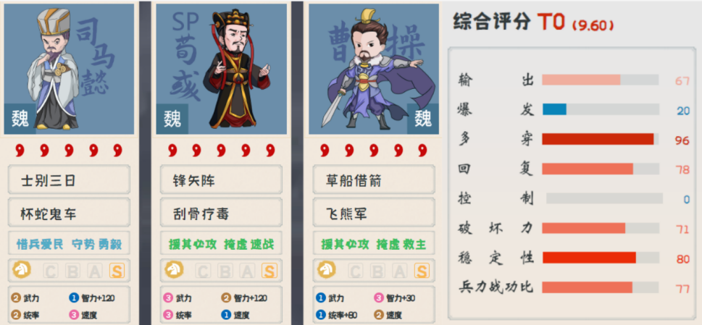Click the cavalry horse icon under SP荀彧
702x325 pixels.
click(x=174, y=269)
